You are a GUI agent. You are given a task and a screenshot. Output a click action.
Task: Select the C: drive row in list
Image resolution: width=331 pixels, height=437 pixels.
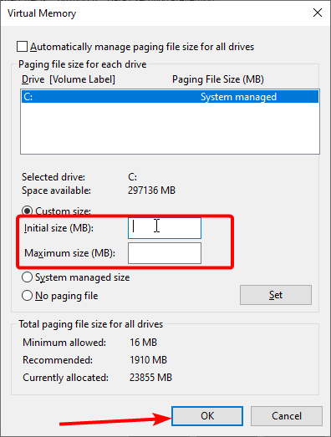click(171, 97)
